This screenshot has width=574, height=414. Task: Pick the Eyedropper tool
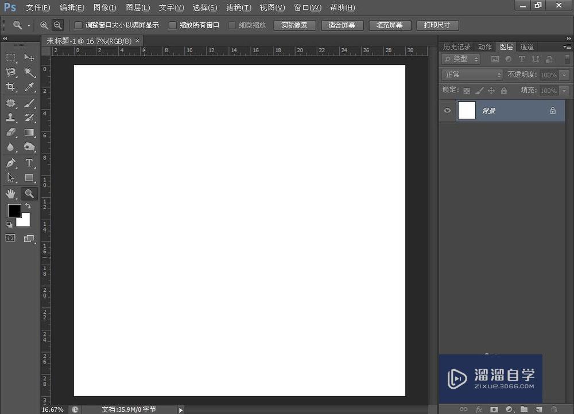(x=29, y=87)
